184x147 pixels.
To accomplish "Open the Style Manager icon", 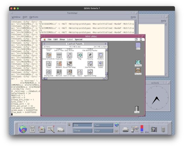I will coord(135,129).
